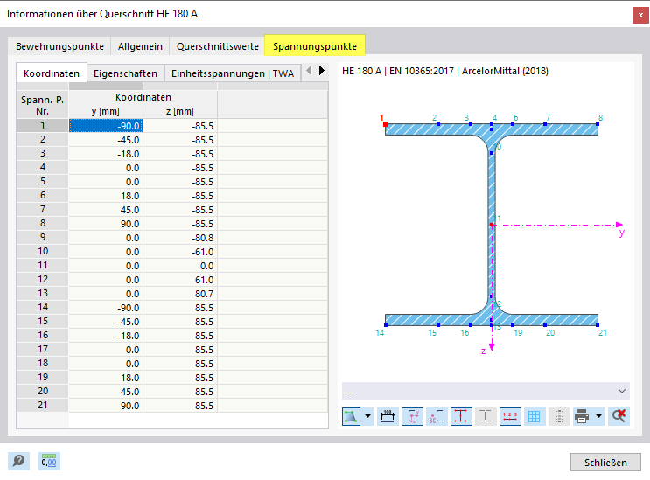The height and width of the screenshot is (480, 650).
Task: Select the y cell -90.0 in row 1
Action: point(106,126)
